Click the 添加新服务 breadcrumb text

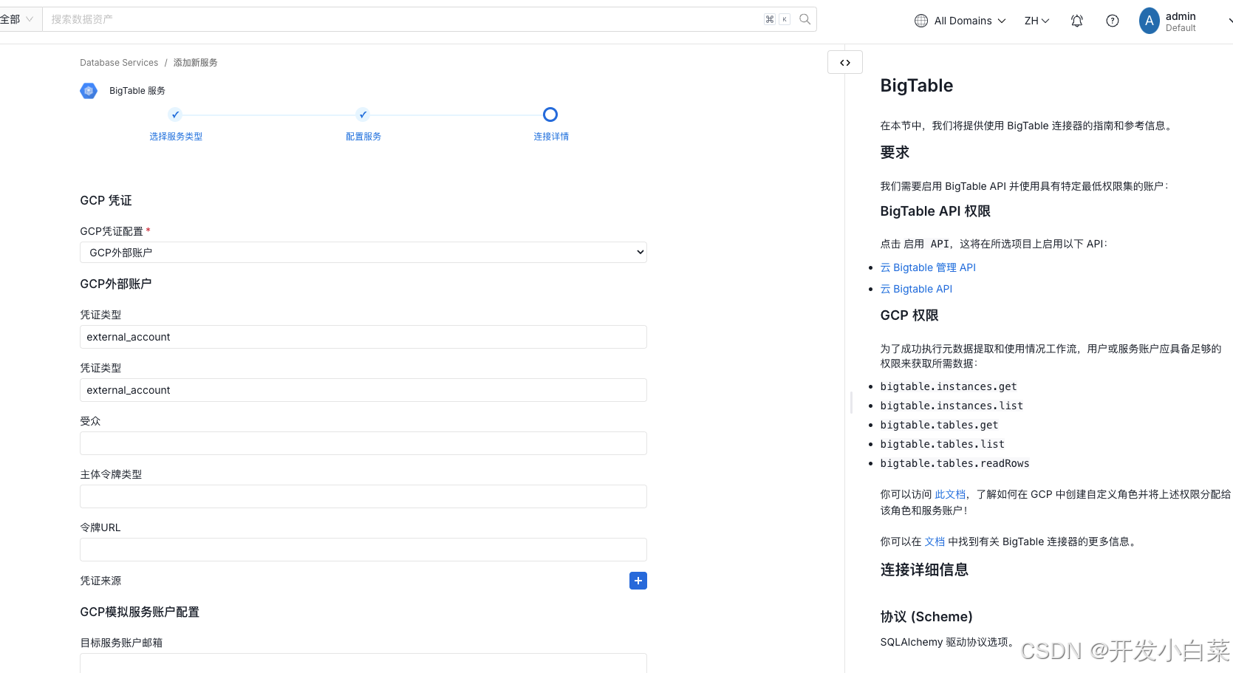coord(196,63)
